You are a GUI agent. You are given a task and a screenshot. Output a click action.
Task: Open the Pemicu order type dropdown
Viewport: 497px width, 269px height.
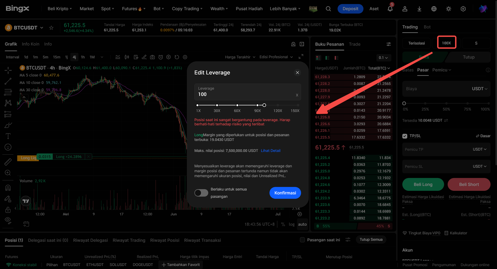442,70
